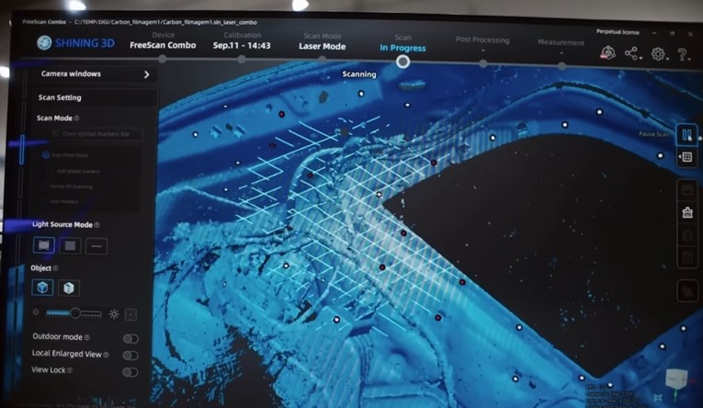Select the multi-line cross laser light source

click(43, 245)
